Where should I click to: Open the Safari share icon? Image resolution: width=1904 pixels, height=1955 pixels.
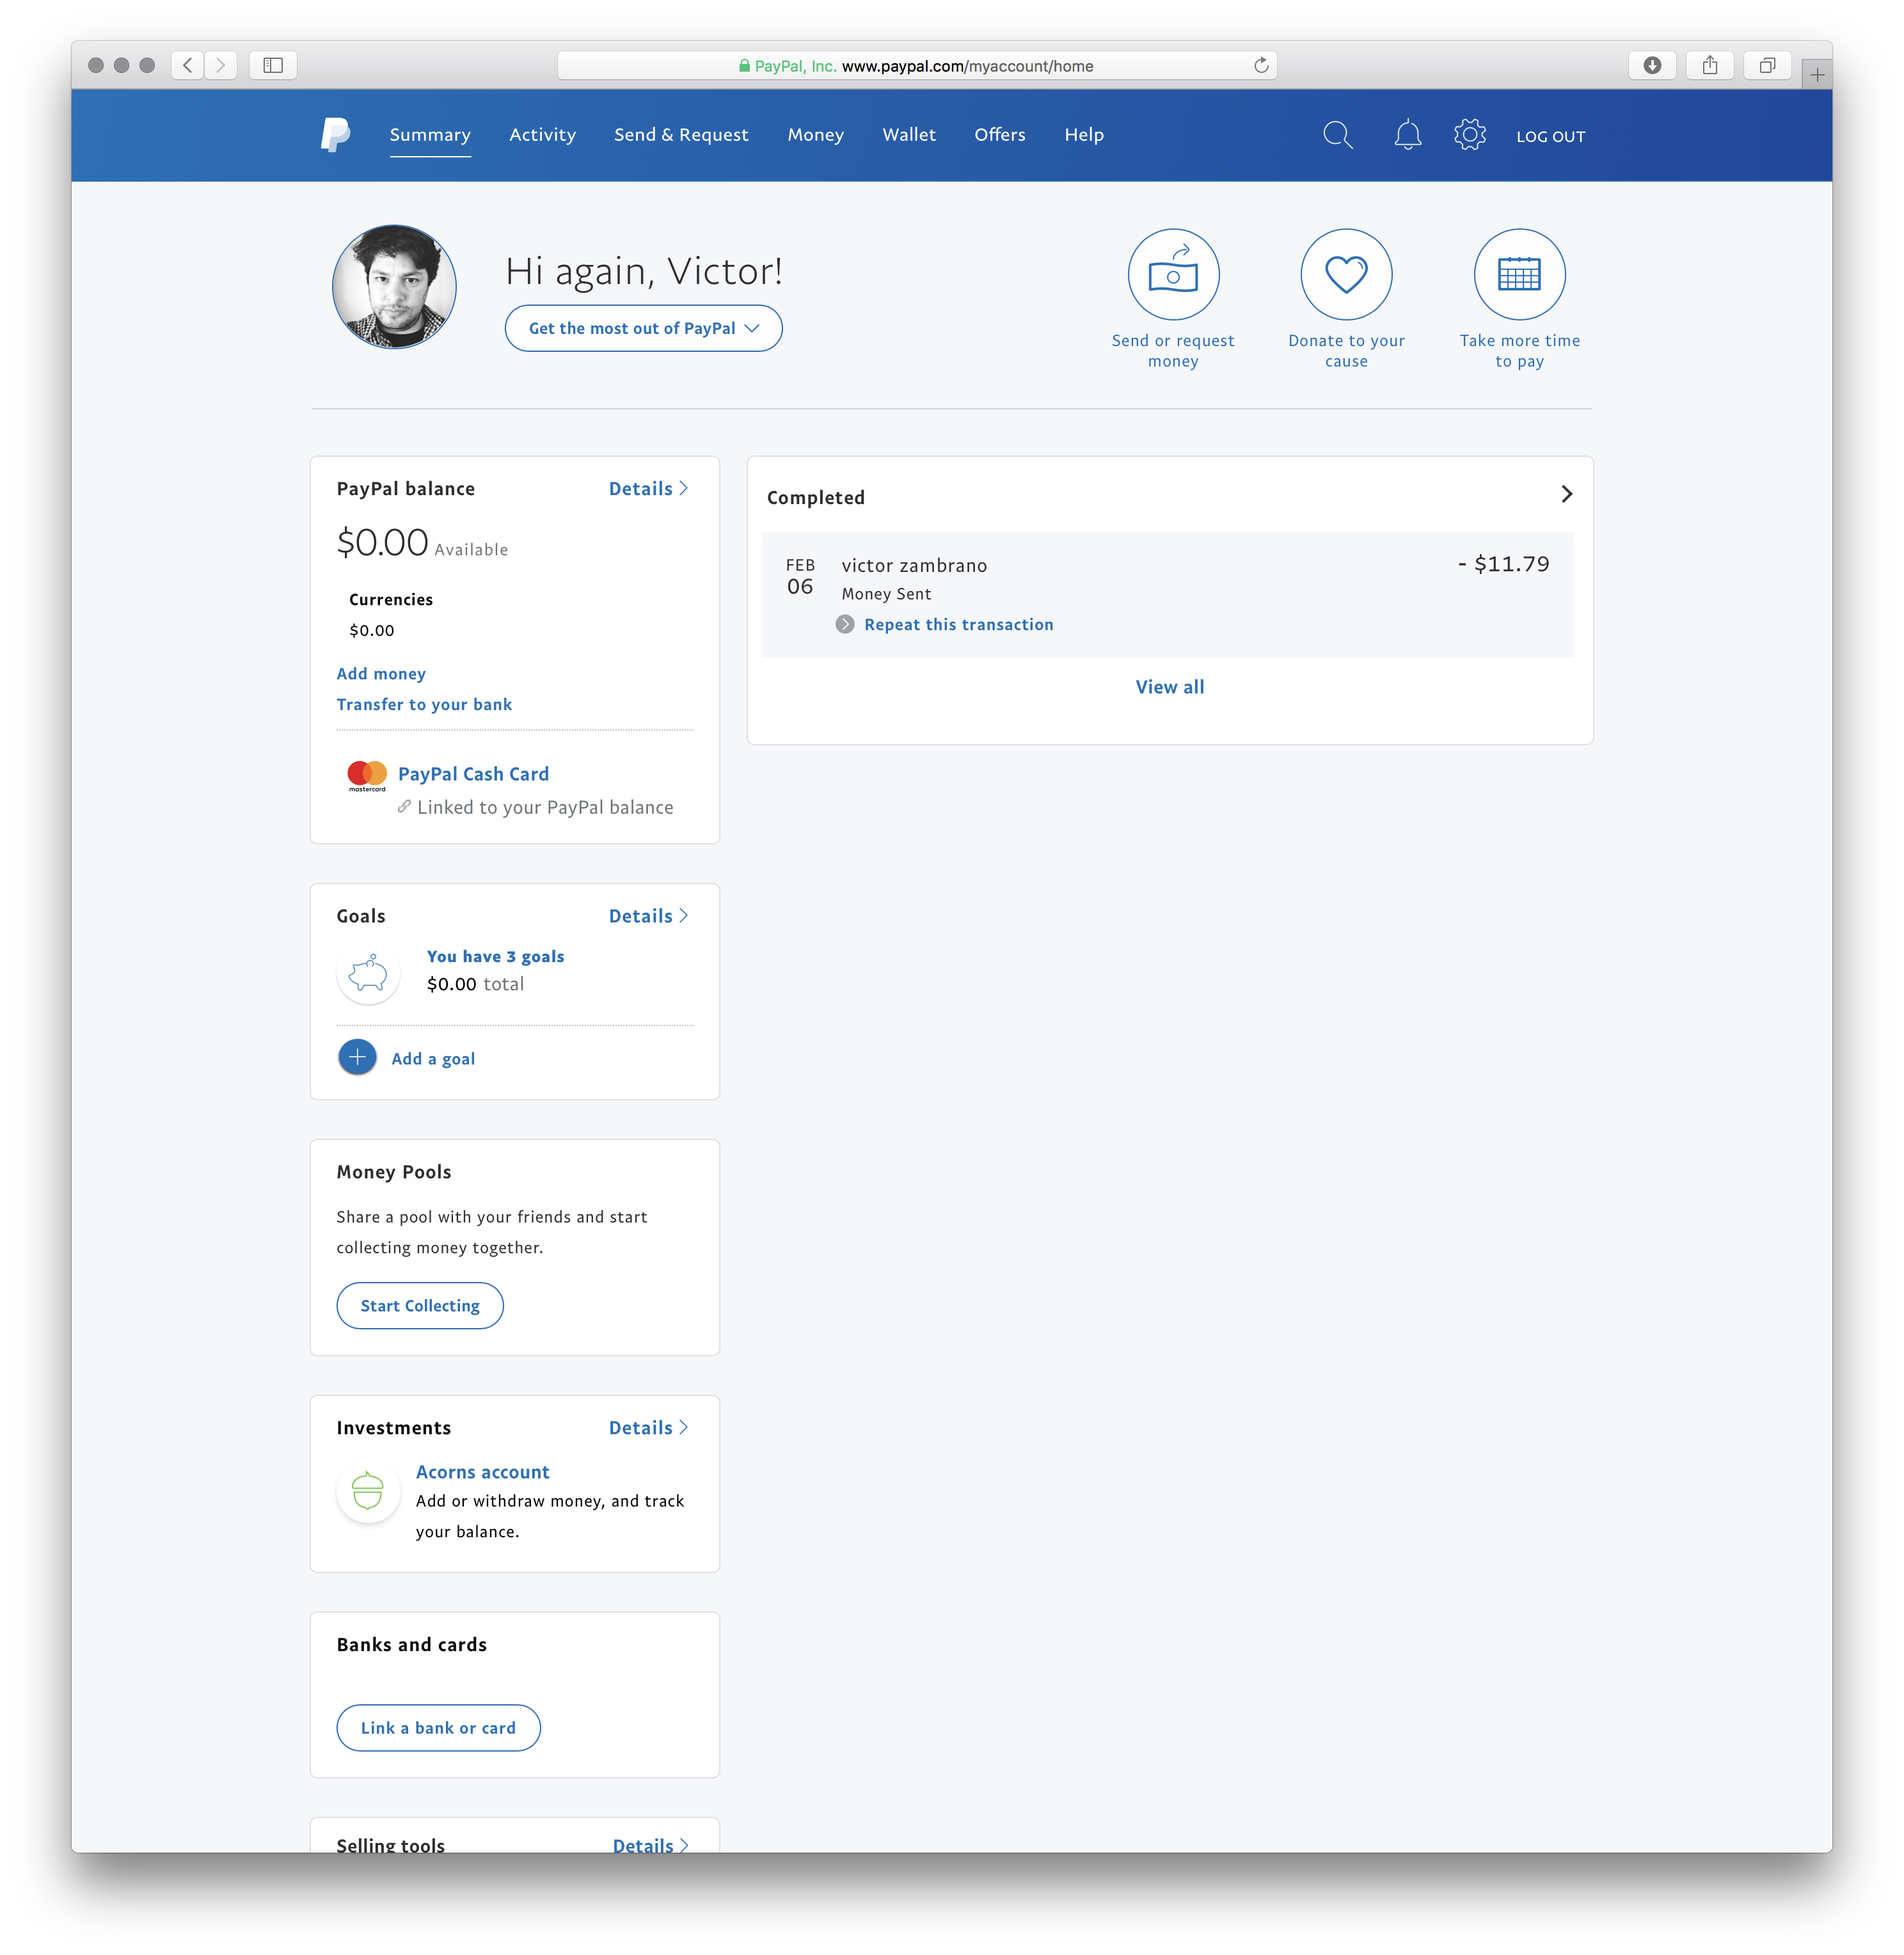click(x=1710, y=65)
